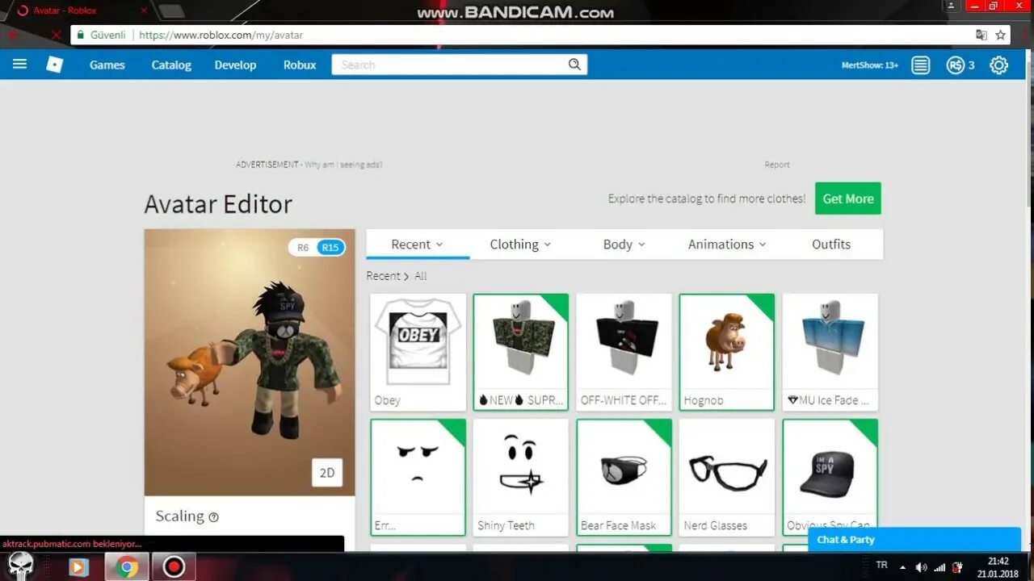Open the Games nav item
The image size is (1034, 581).
(107, 65)
